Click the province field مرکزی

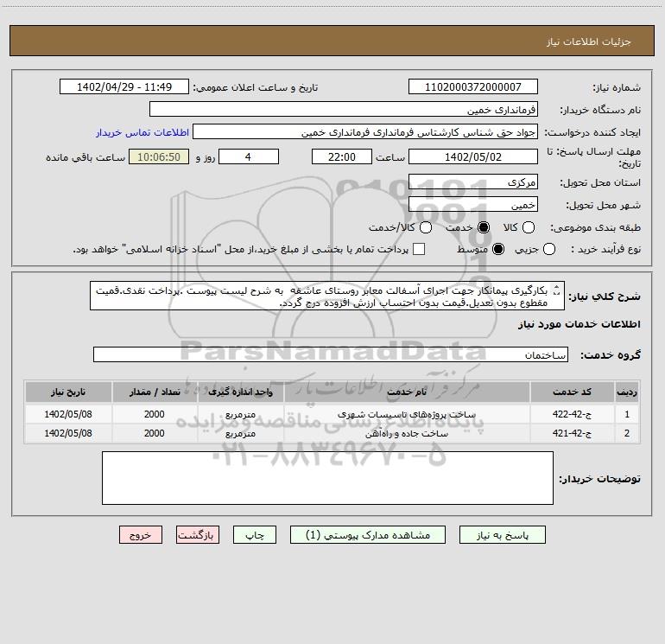473,182
